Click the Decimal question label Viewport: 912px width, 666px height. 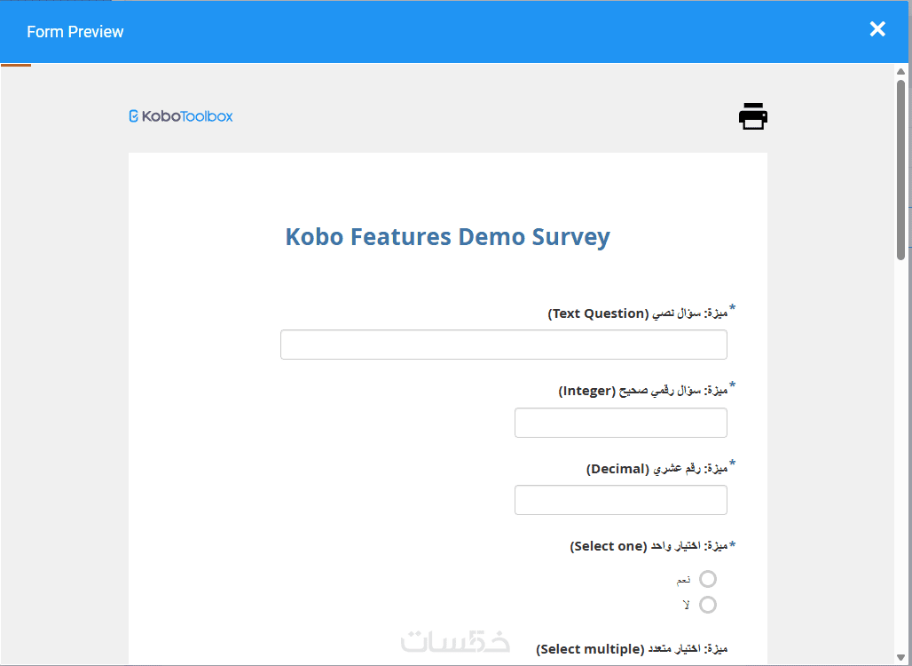click(657, 468)
